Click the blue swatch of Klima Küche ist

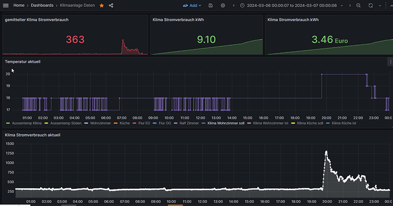327,123
